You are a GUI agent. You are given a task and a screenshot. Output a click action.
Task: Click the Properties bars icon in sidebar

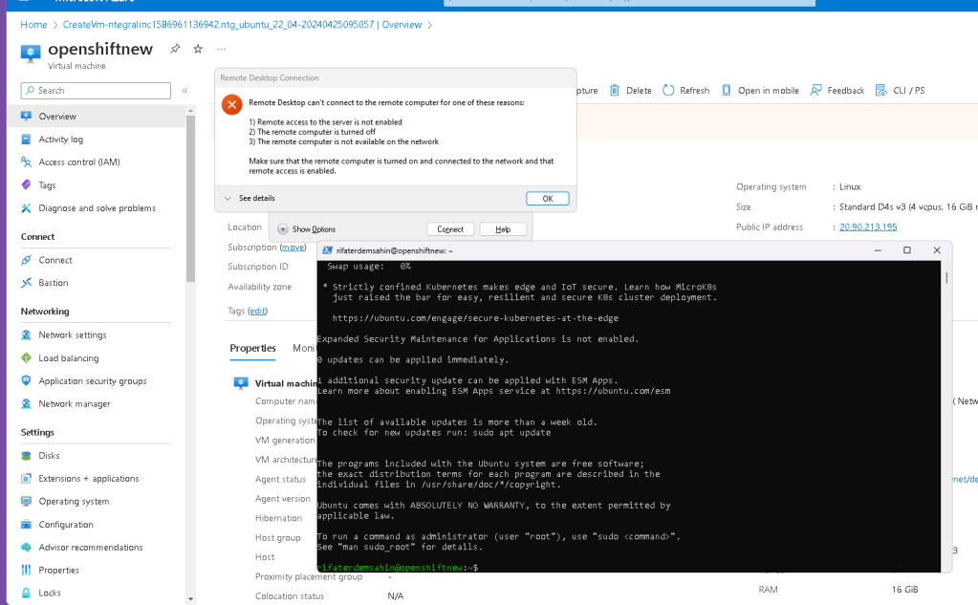pos(26,570)
